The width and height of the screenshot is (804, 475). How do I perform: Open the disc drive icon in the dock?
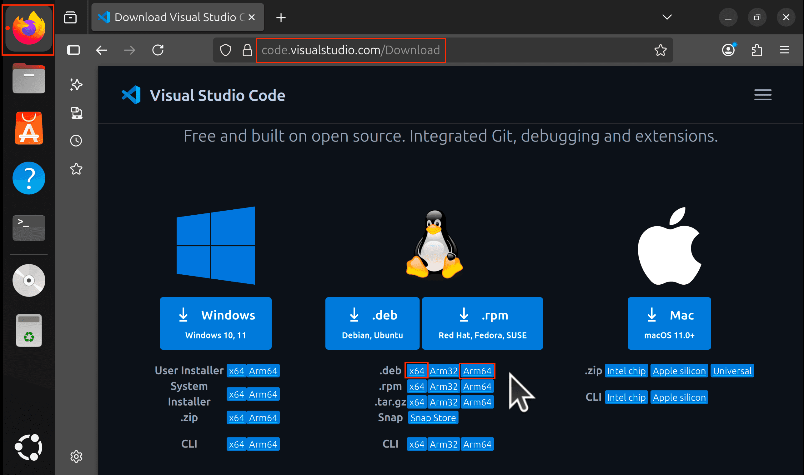pyautogui.click(x=29, y=280)
